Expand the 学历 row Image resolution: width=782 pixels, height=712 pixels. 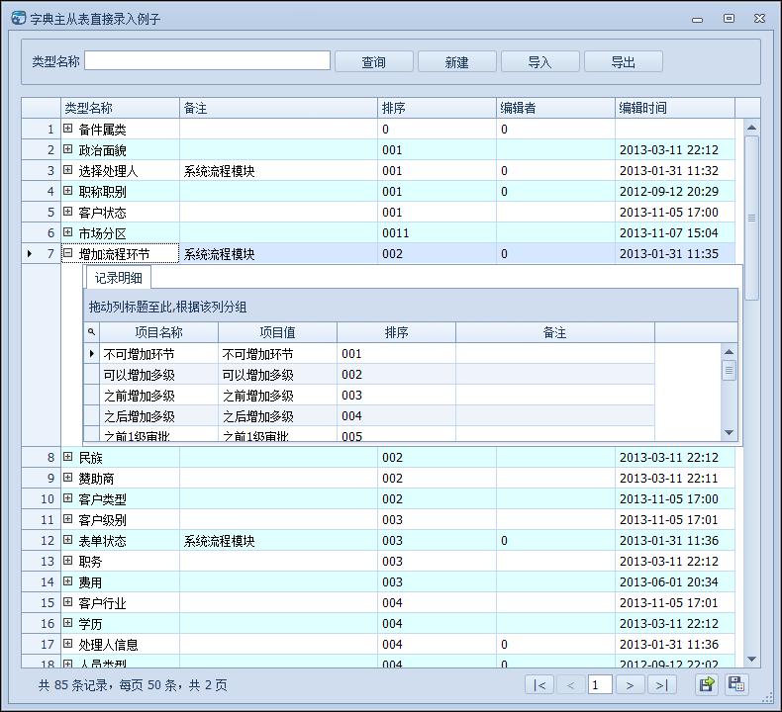click(68, 623)
